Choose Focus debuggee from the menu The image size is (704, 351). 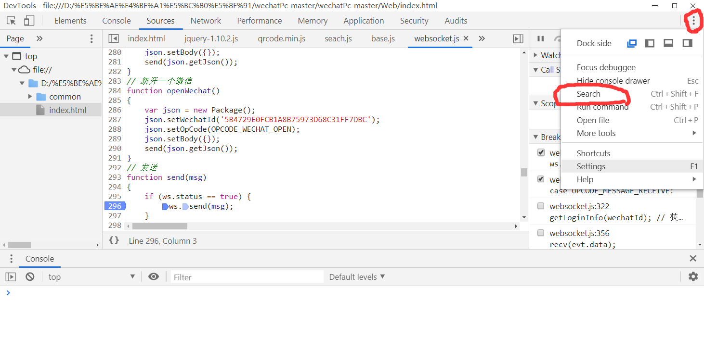pos(632,67)
